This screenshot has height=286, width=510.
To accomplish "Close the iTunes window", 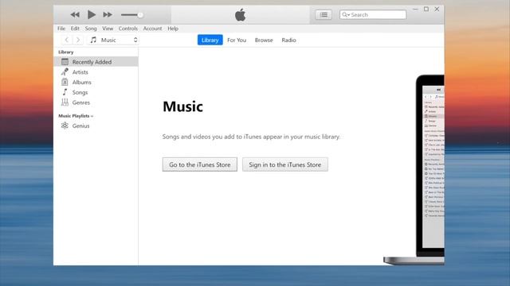I will pyautogui.click(x=437, y=9).
